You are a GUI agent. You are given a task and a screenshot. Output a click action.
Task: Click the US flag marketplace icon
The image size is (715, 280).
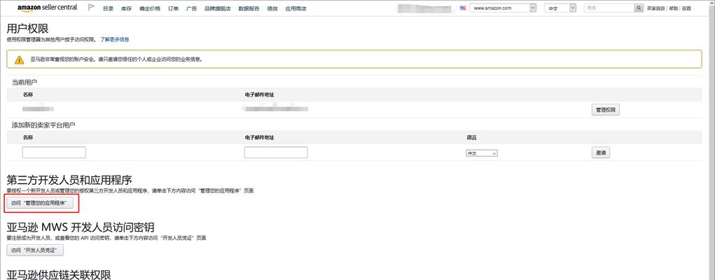pyautogui.click(x=463, y=8)
